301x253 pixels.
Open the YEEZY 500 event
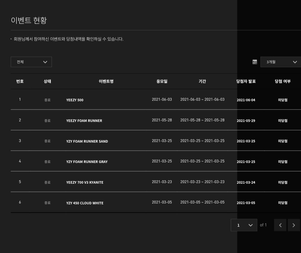75,100
